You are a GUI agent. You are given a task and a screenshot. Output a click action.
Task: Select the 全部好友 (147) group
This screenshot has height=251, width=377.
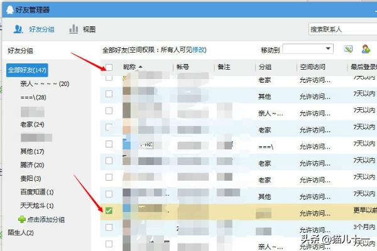click(28, 70)
